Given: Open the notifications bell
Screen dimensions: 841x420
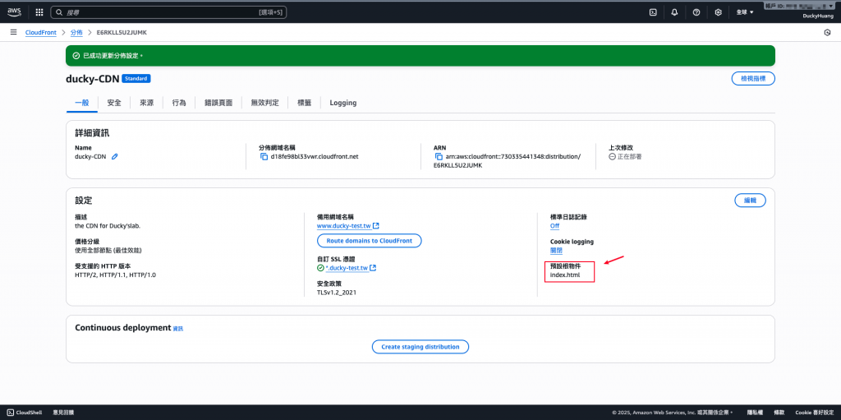Looking at the screenshot, I should (675, 12).
